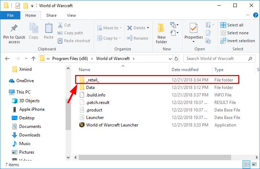Image resolution: width=260 pixels, height=169 pixels.
Task: Click Select all in ribbon
Action: 232,25
